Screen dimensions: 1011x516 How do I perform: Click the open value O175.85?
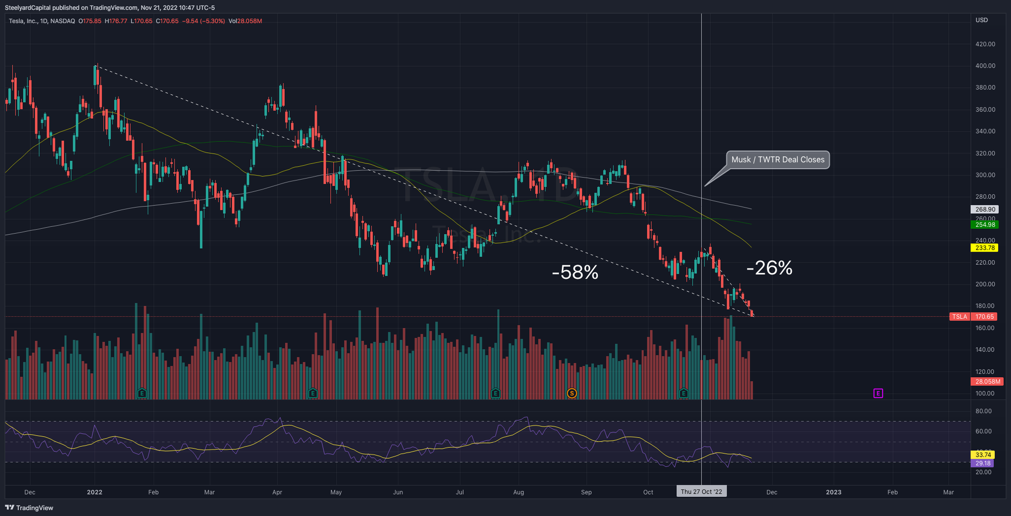coord(90,21)
